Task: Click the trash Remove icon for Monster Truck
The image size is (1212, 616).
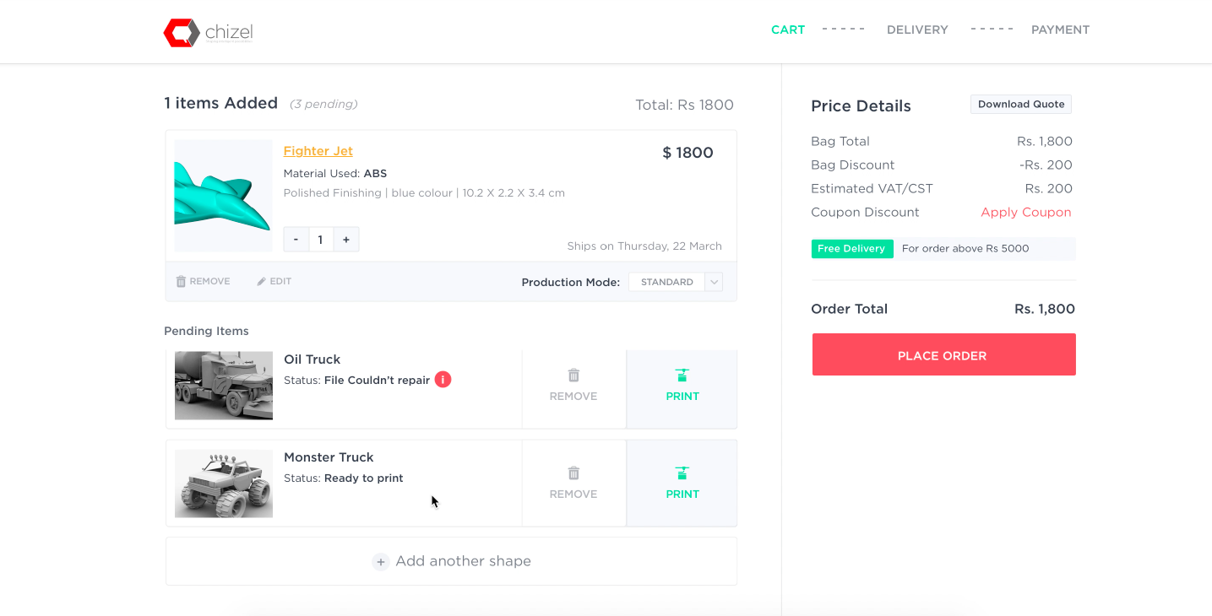Action: click(x=573, y=473)
